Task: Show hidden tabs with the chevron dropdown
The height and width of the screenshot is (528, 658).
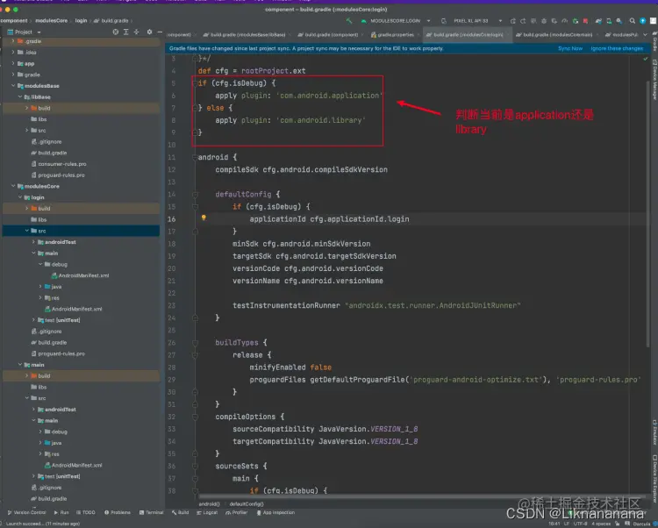Action: [x=645, y=35]
